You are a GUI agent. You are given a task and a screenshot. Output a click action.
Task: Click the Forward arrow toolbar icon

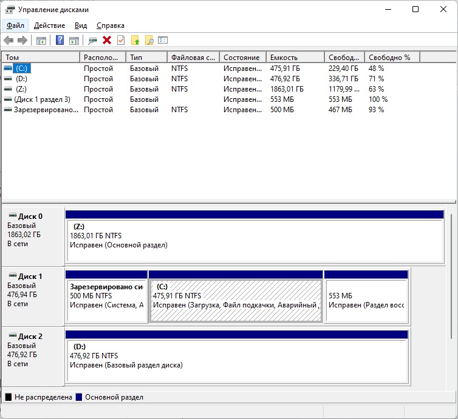coord(22,40)
